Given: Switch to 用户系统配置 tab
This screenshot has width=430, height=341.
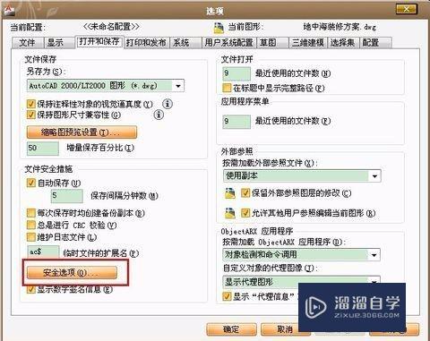Looking at the screenshot, I should pos(229,43).
